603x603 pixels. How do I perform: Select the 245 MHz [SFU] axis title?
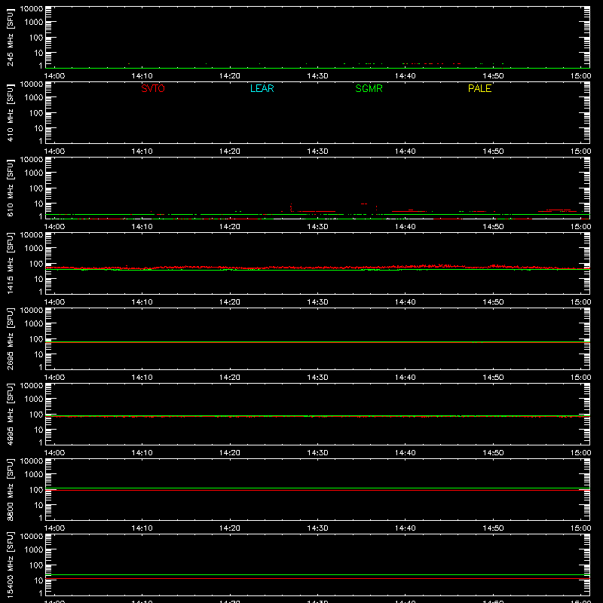click(10, 38)
